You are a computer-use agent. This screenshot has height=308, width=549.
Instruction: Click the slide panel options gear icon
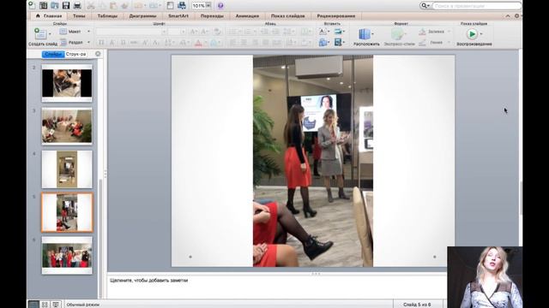click(98, 54)
